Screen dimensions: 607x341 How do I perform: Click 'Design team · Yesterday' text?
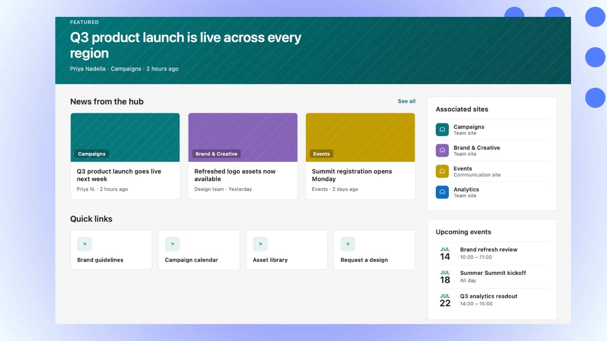pyautogui.click(x=223, y=189)
